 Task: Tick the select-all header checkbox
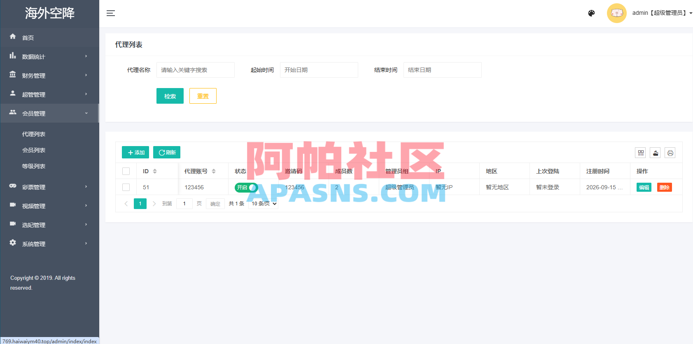pos(126,171)
